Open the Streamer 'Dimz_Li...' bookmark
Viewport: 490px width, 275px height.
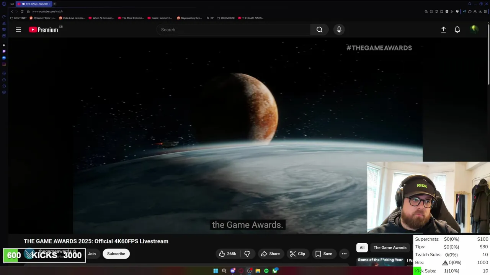(x=42, y=18)
